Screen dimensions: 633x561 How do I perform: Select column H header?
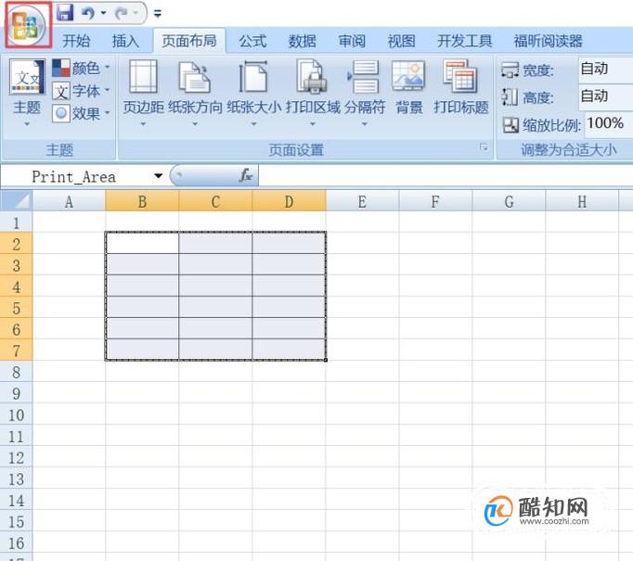(582, 201)
